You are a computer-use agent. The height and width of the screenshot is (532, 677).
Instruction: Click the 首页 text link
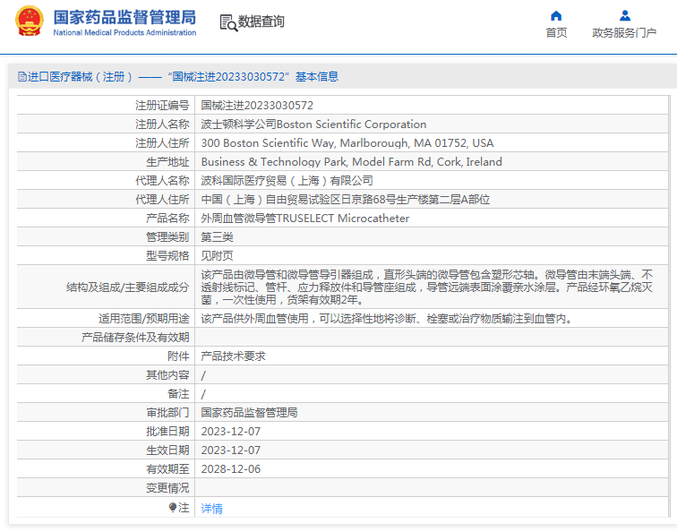coord(556,33)
